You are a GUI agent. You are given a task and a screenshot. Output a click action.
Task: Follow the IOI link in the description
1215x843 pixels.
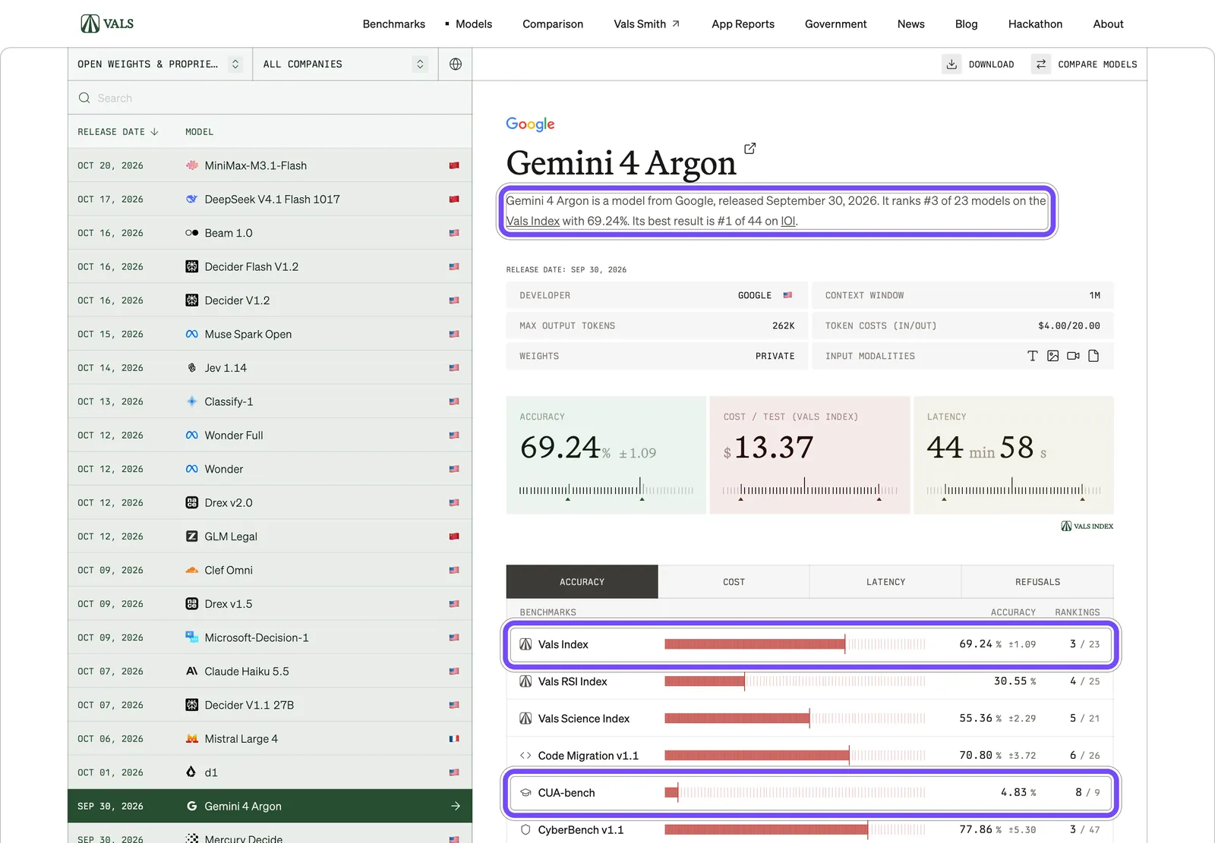coord(788,222)
